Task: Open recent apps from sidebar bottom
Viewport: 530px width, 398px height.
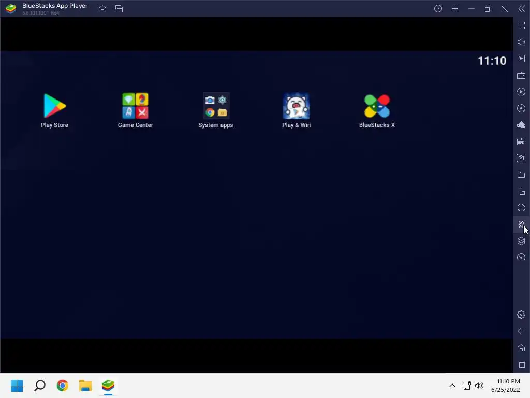Action: tap(521, 364)
